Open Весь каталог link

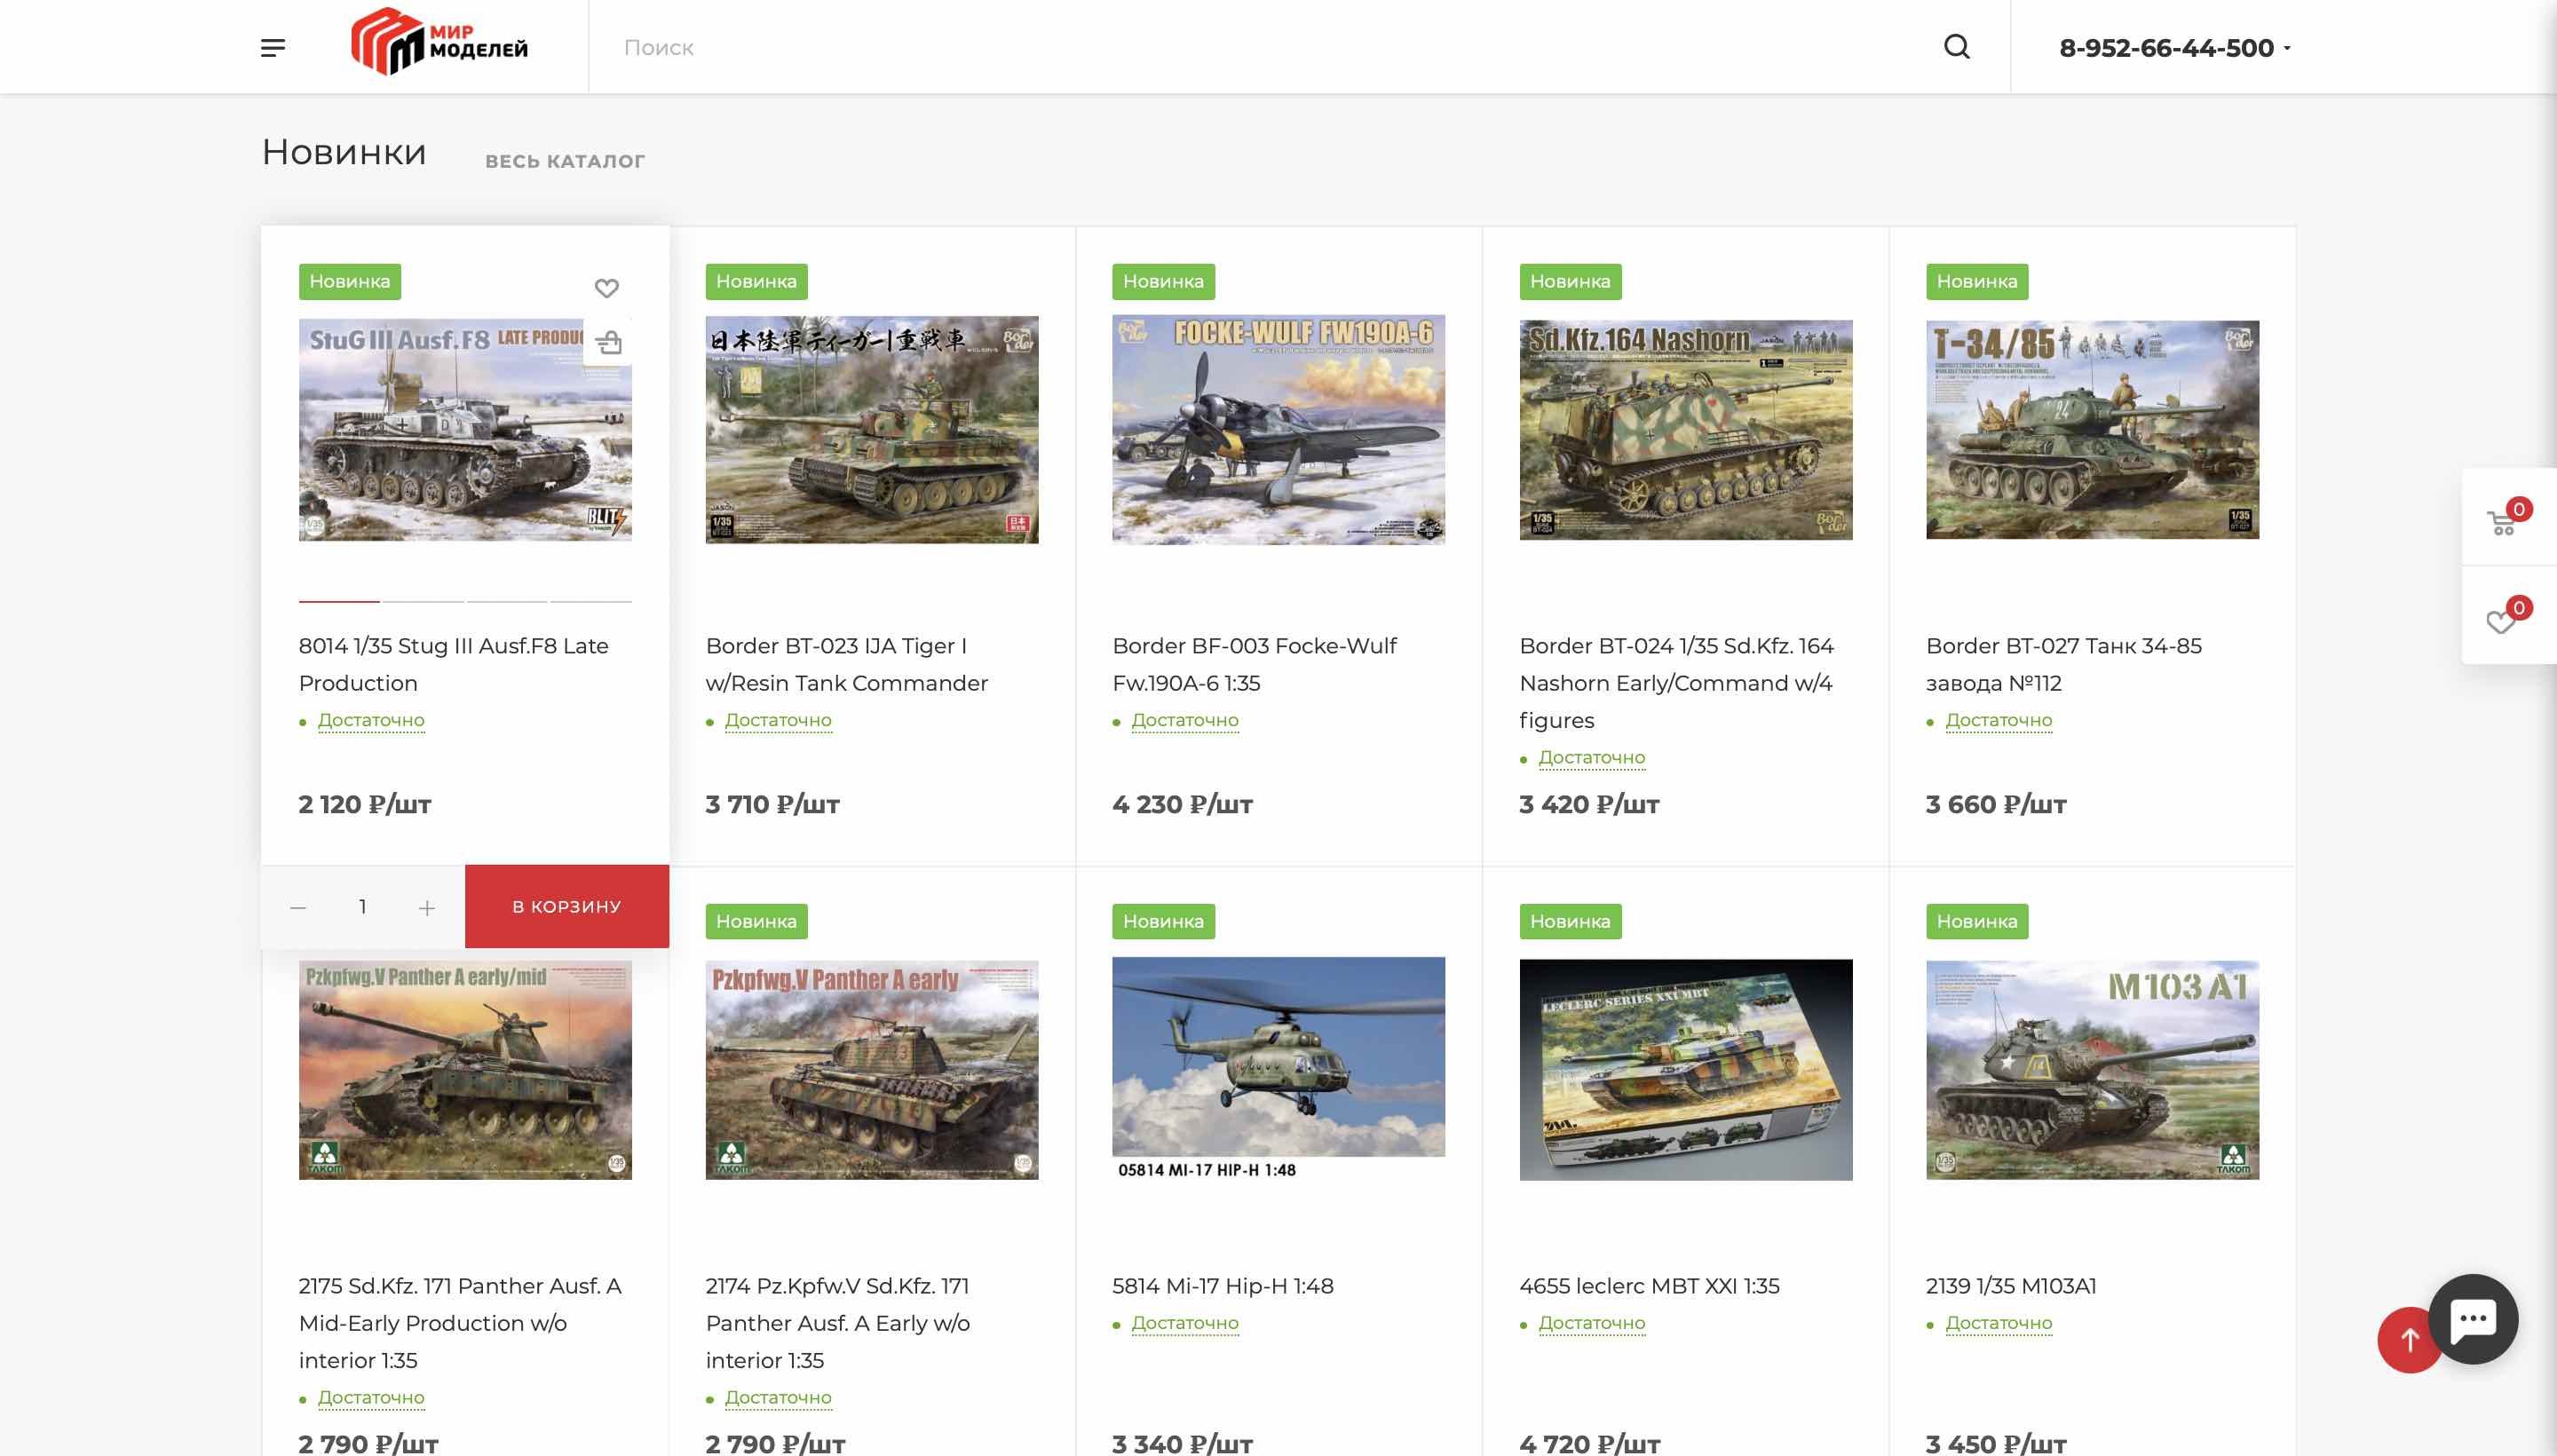tap(564, 161)
